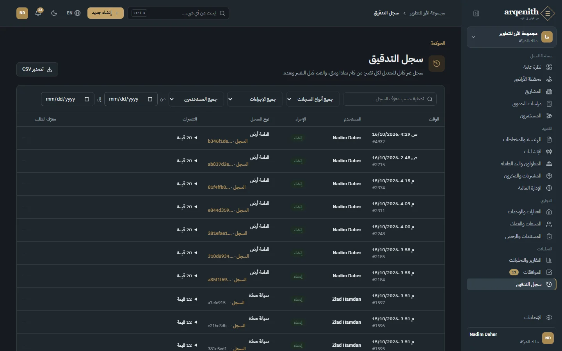Expand the جميع أنواع السجلات dropdown

coord(313,99)
